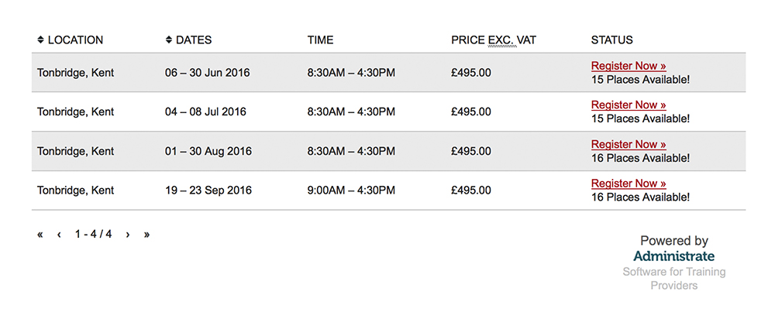Jump to last page with double-right arrow
The image size is (775, 316).
pyautogui.click(x=146, y=235)
